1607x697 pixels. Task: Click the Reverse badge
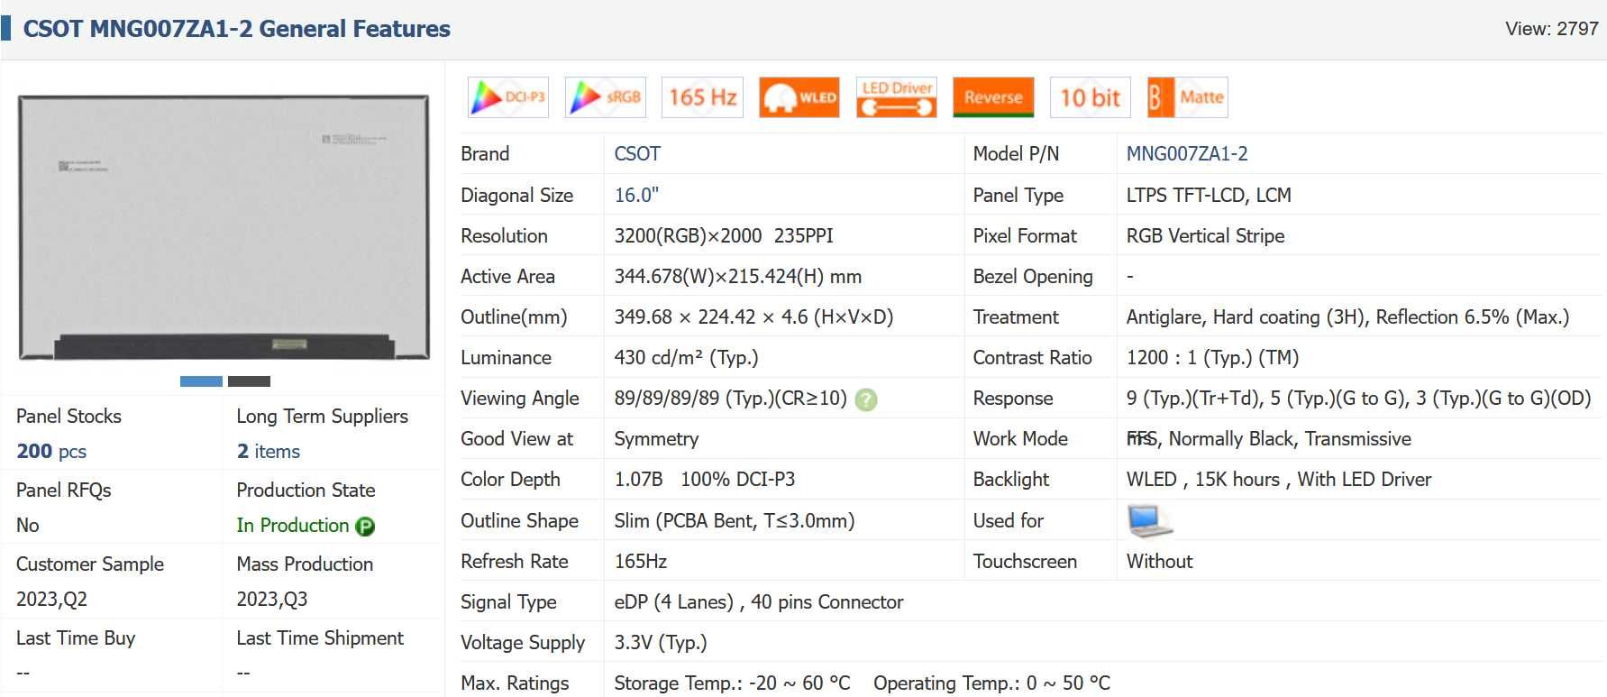(993, 97)
